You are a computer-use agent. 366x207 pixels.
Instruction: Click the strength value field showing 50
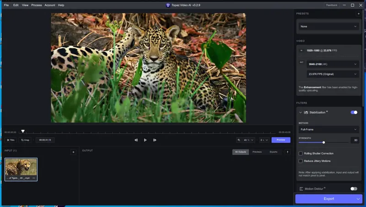click(x=355, y=140)
